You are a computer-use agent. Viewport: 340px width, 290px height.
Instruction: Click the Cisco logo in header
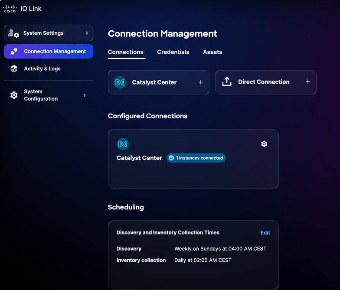click(10, 9)
